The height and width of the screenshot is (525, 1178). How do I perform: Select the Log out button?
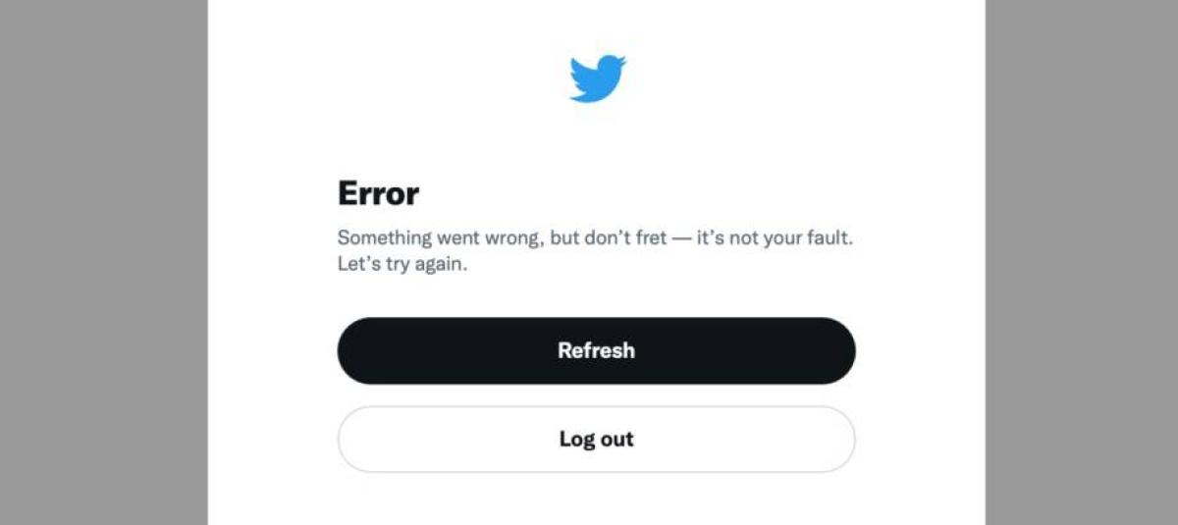(x=596, y=439)
